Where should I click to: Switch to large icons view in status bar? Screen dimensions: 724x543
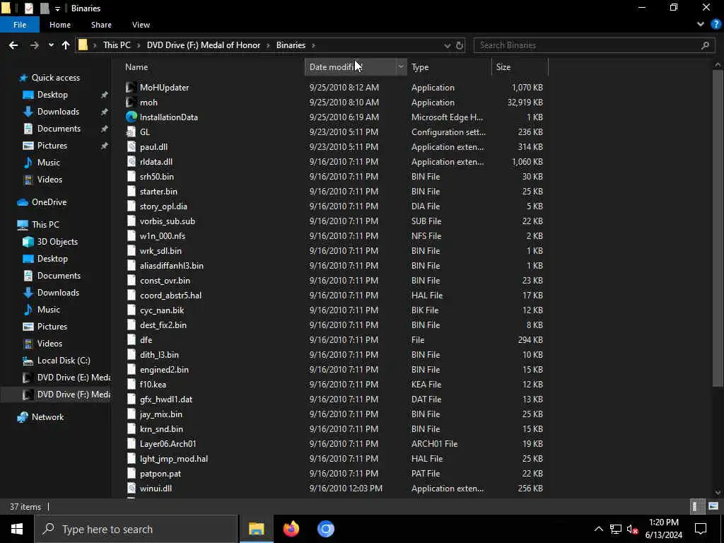click(x=713, y=506)
